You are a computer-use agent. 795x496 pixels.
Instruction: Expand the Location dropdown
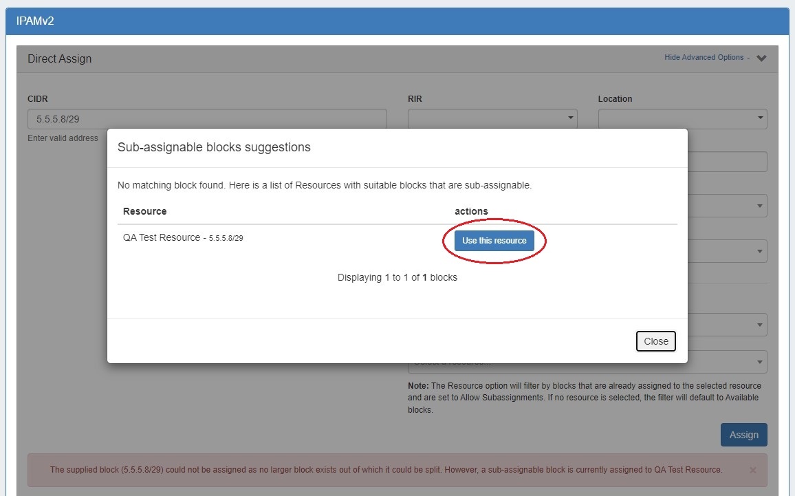[682, 118]
